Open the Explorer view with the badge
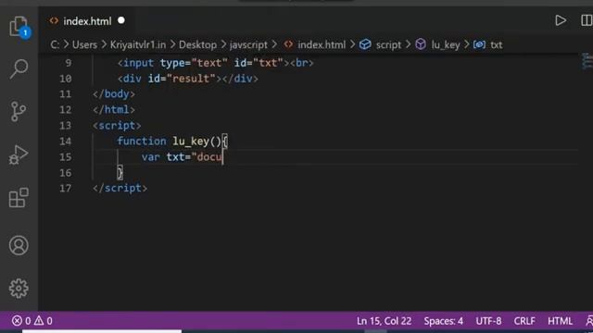 [19, 27]
